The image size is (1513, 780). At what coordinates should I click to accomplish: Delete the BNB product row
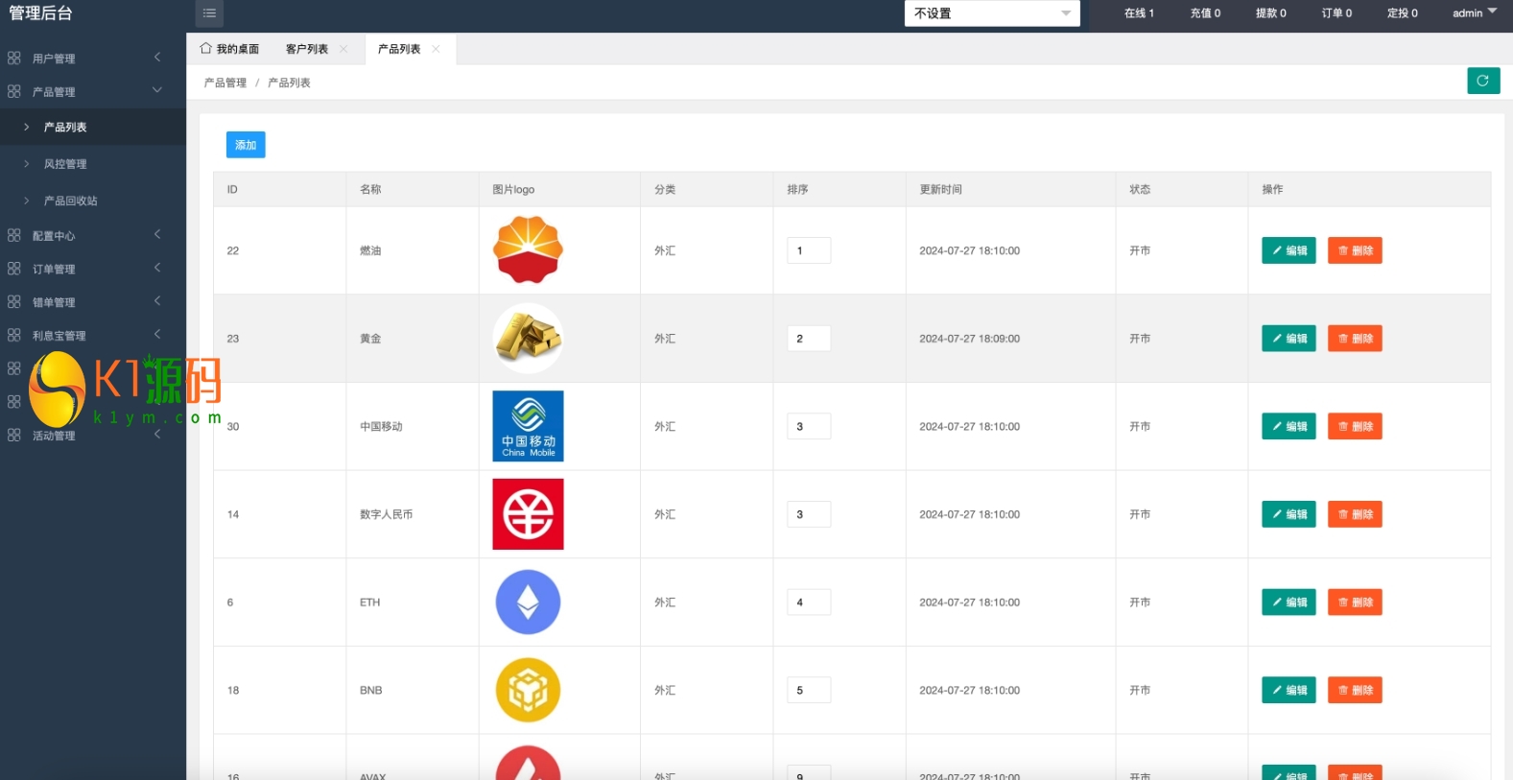point(1355,690)
